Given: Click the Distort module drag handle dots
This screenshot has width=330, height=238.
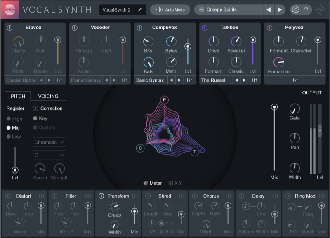Looking at the screenshot, I should pos(41,196).
